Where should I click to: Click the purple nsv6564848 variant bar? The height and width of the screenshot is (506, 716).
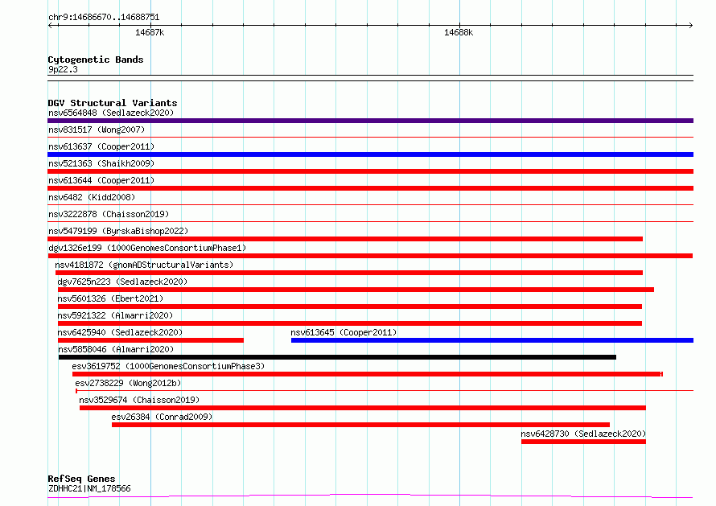tap(370, 121)
